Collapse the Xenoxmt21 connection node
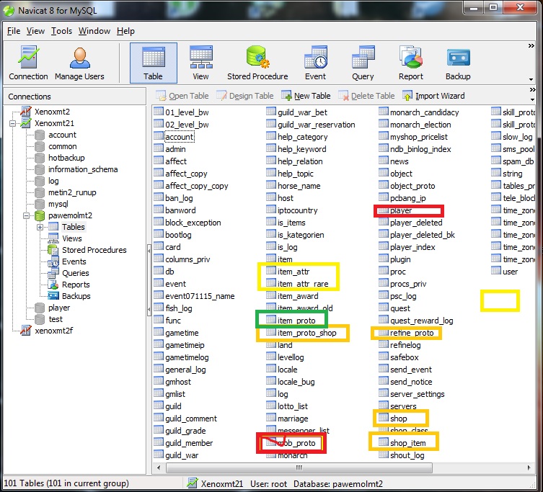This screenshot has width=543, height=492. point(13,123)
